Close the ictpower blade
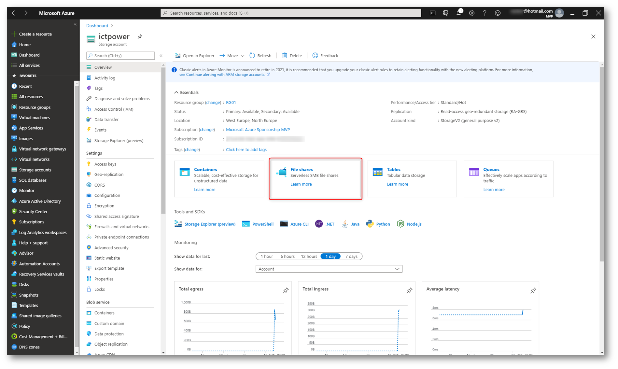 [x=593, y=36]
